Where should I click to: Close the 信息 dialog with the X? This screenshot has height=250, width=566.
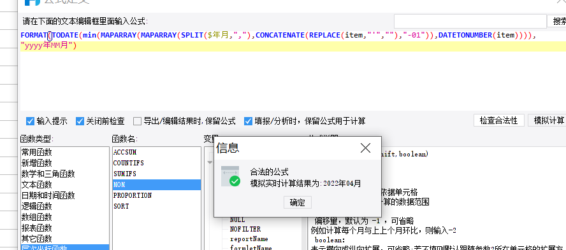pos(365,148)
